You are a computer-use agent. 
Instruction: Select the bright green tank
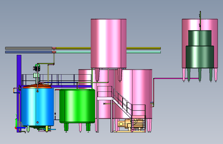click(x=77, y=106)
